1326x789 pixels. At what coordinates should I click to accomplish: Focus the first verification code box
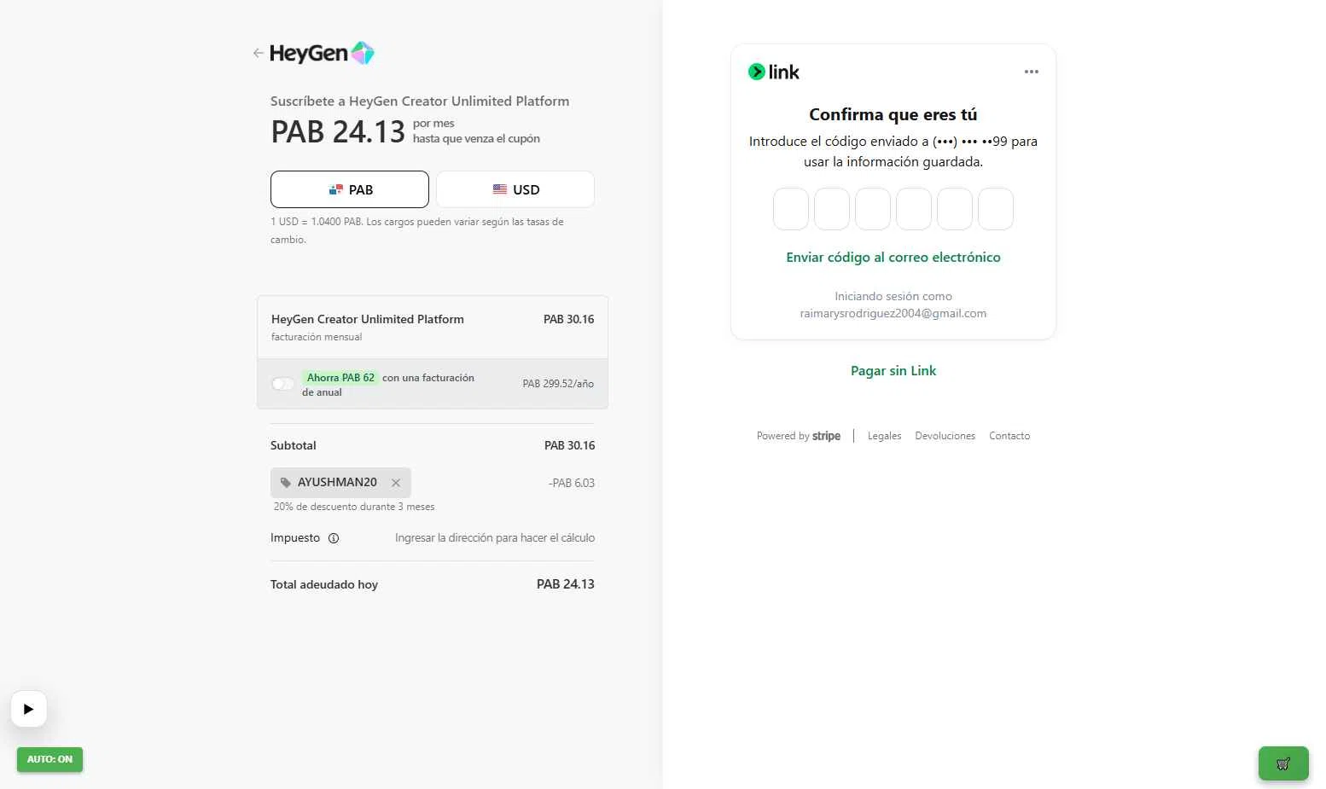(791, 209)
